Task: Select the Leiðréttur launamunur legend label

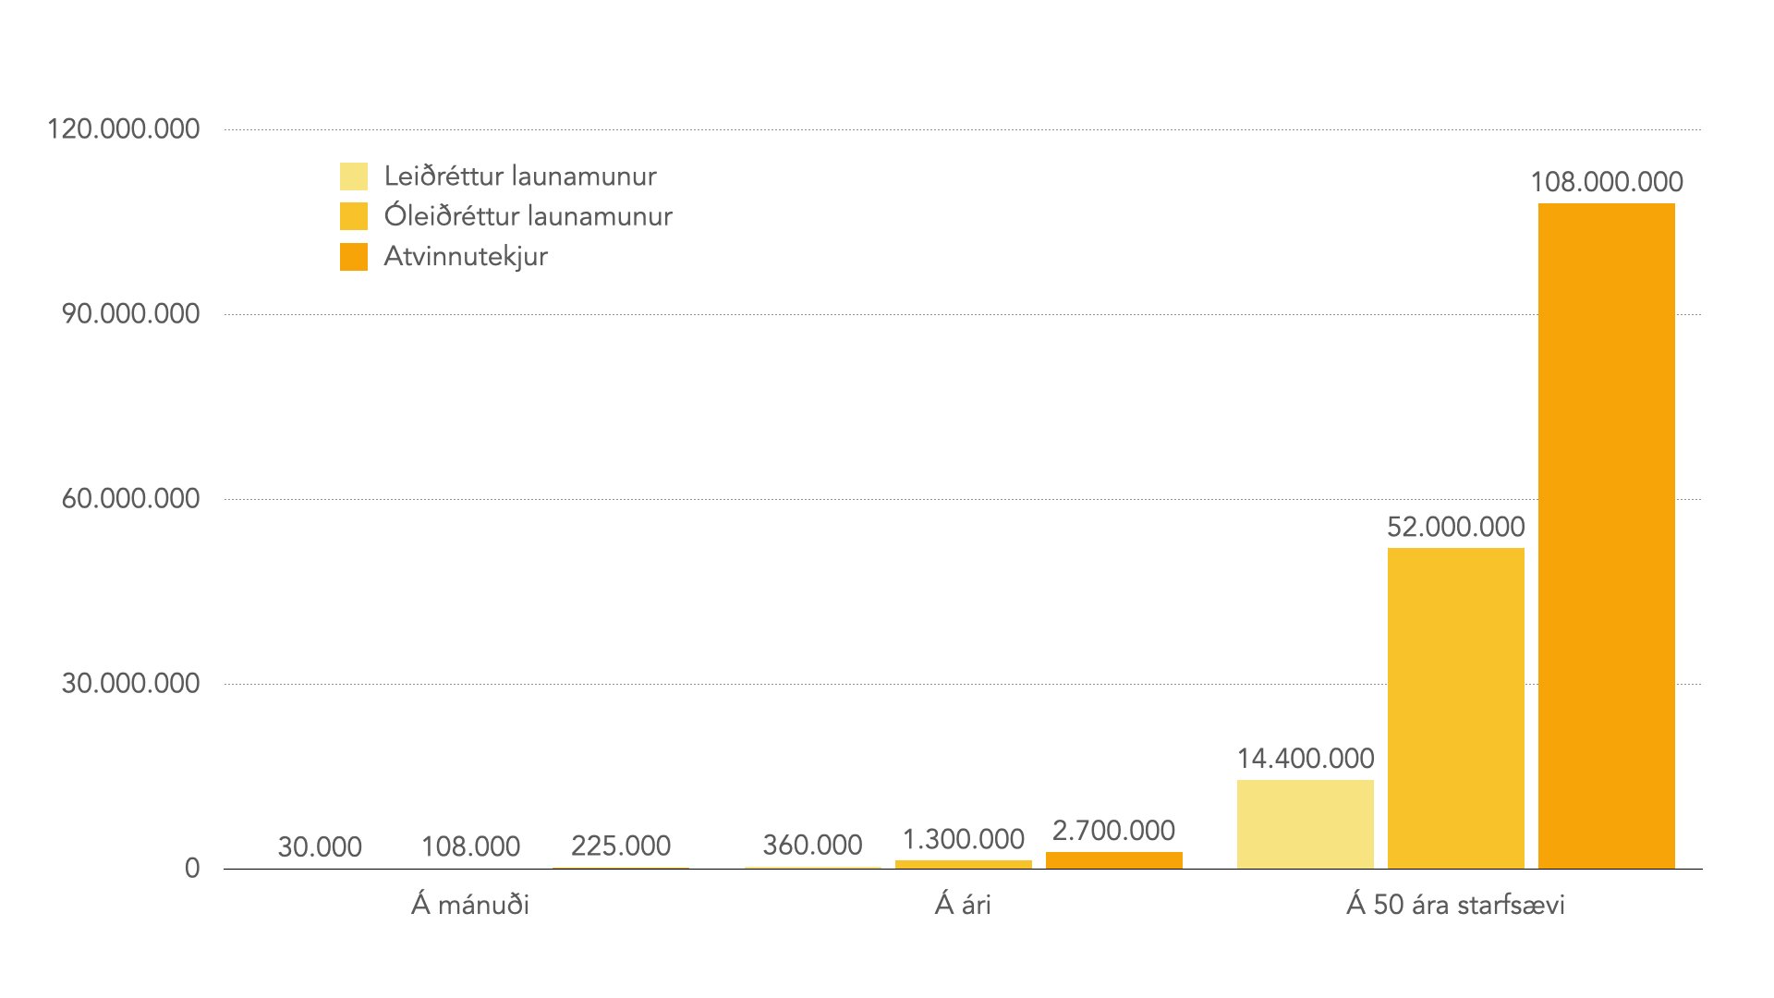Action: coord(520,176)
